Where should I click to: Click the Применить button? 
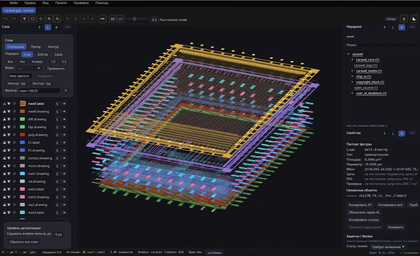(x=56, y=69)
